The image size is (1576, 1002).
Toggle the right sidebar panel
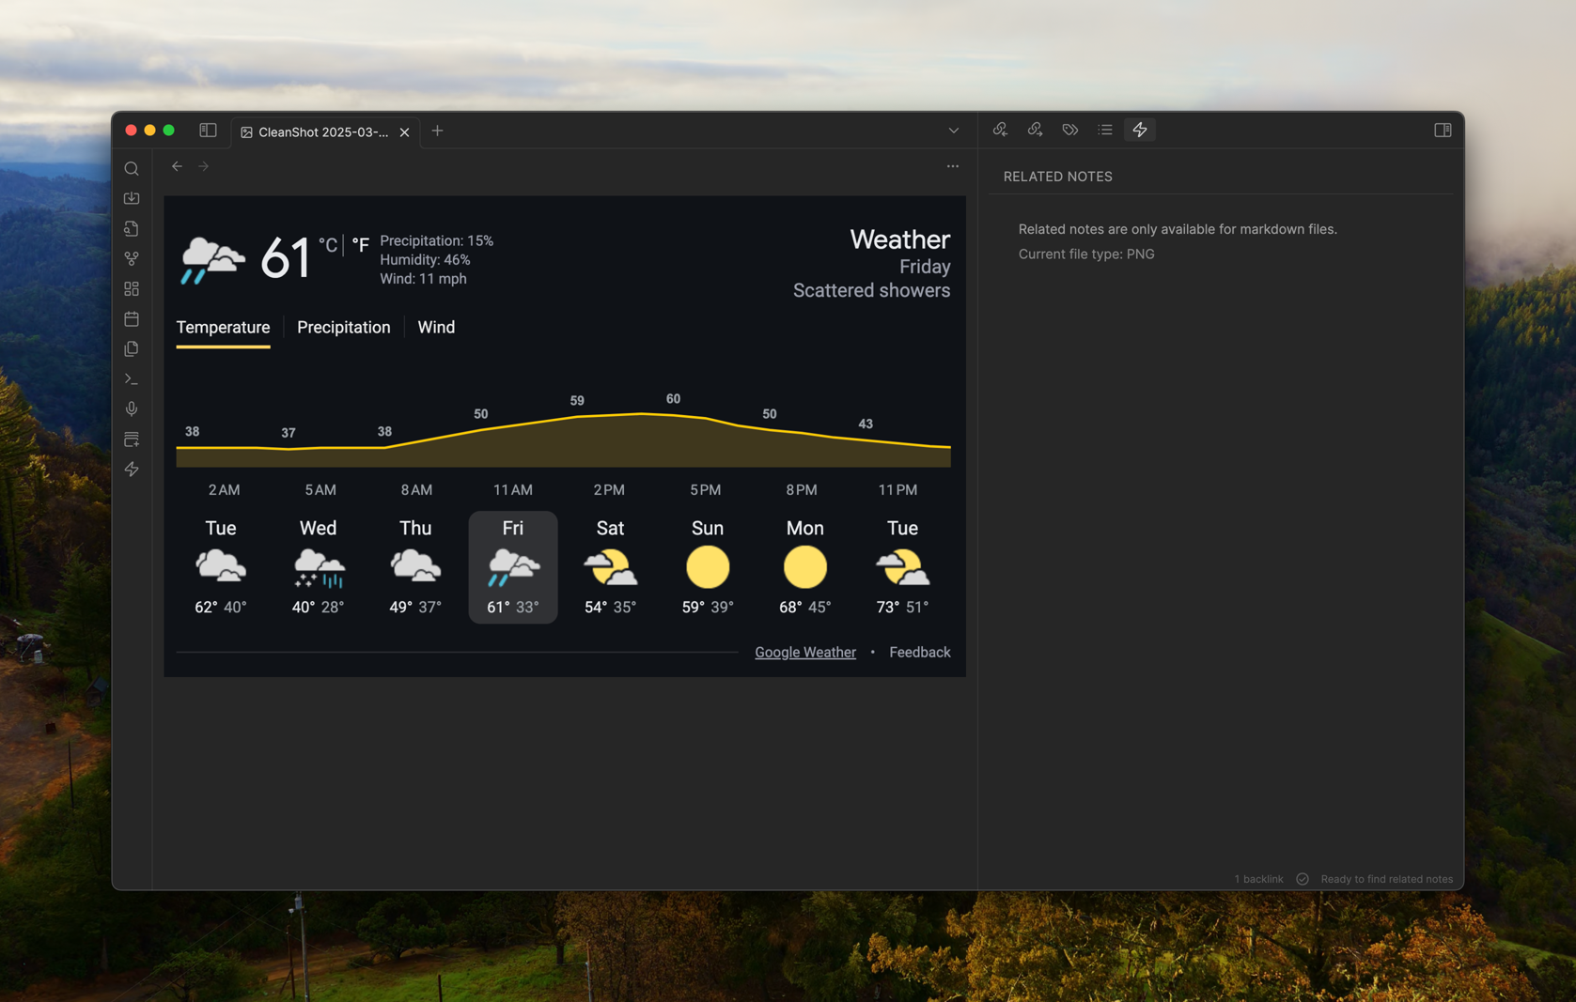click(1443, 130)
